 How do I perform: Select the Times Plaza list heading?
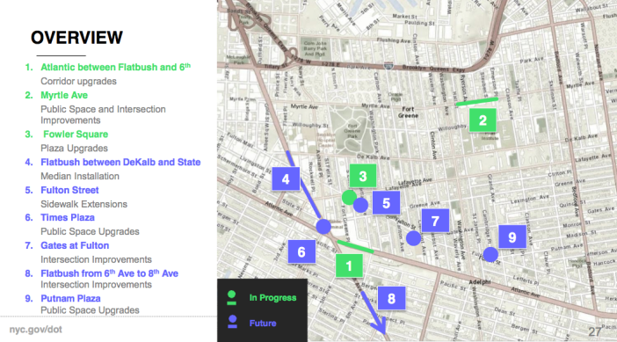(x=68, y=218)
